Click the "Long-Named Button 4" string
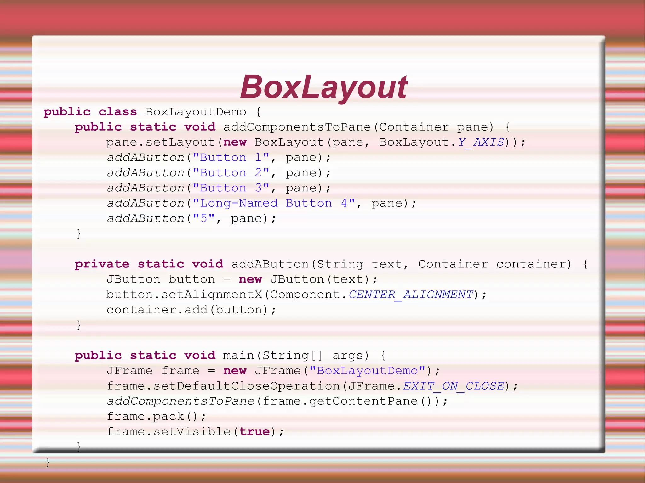 (x=274, y=203)
